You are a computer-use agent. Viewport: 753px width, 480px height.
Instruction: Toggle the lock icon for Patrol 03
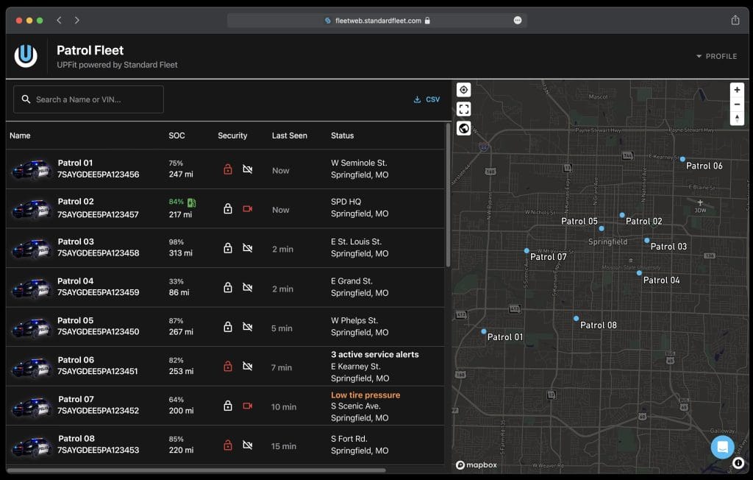[x=228, y=248]
